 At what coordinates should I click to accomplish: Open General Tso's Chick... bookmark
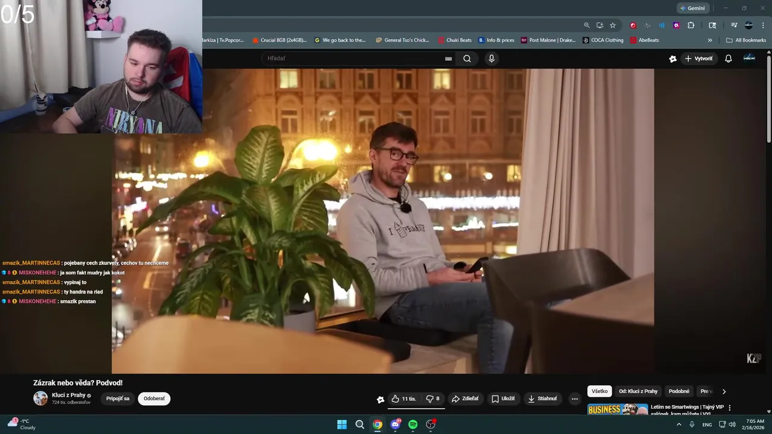pyautogui.click(x=402, y=40)
